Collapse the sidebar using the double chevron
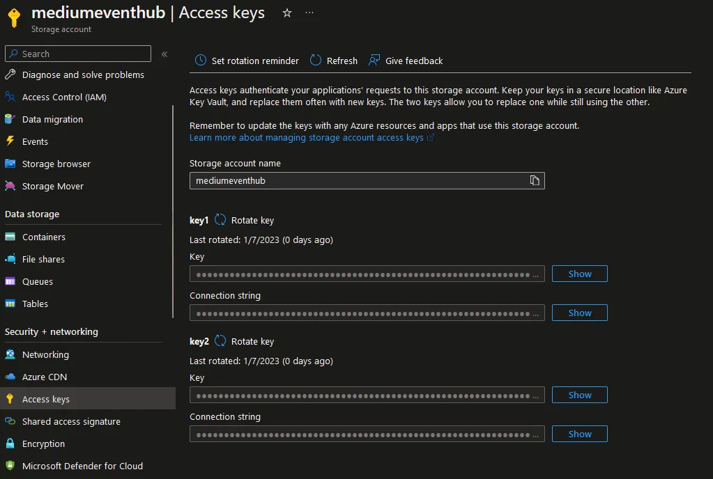 click(x=164, y=54)
